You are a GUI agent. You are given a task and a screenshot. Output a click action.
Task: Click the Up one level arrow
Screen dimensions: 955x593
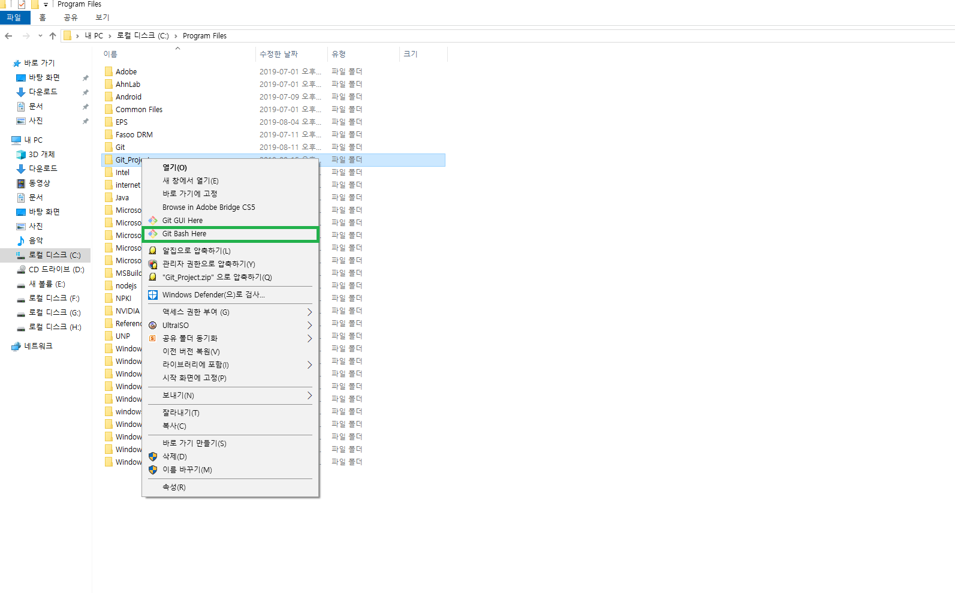pos(53,36)
